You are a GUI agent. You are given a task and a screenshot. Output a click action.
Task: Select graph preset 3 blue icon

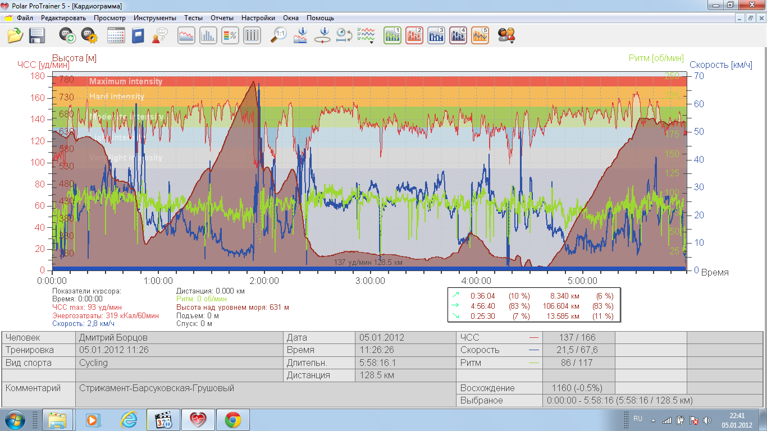tap(436, 36)
